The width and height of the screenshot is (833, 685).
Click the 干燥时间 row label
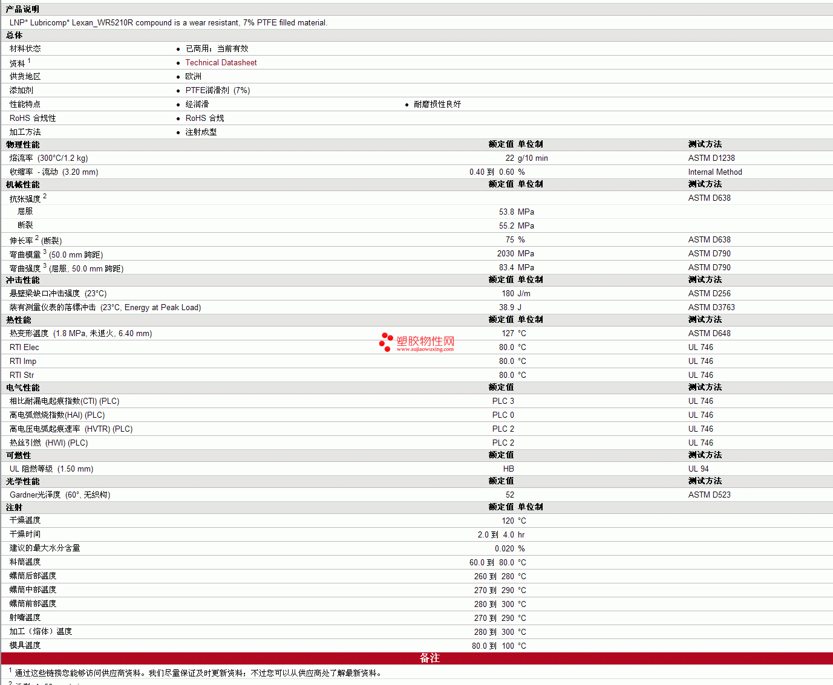click(x=25, y=534)
